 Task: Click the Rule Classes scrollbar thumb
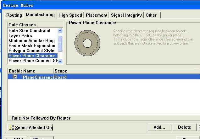click(60, 44)
